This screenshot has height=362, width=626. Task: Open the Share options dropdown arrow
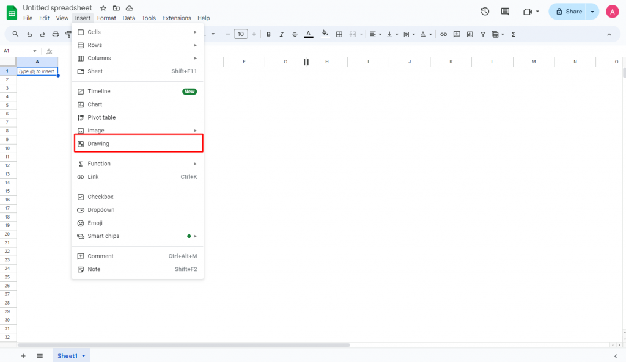[x=592, y=12]
